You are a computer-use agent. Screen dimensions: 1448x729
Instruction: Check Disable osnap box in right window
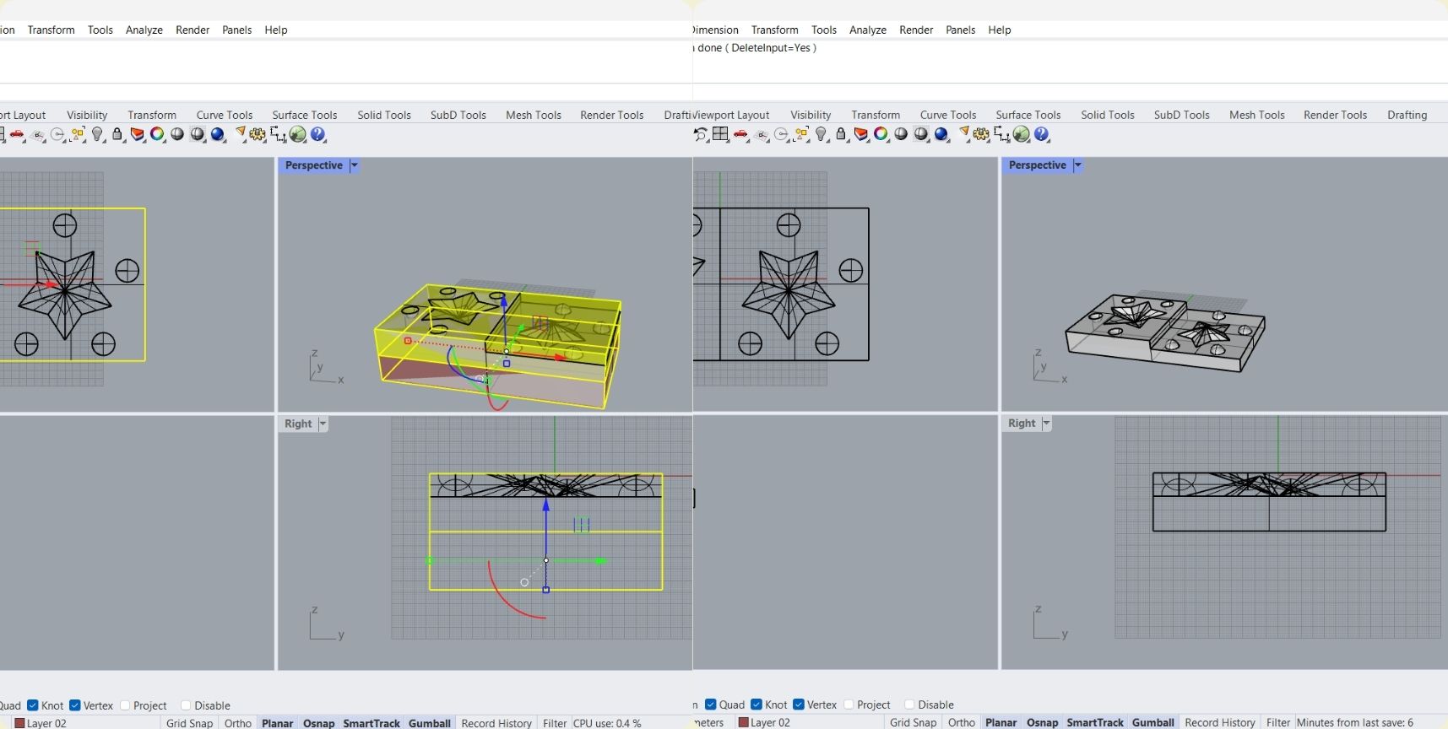tap(909, 705)
